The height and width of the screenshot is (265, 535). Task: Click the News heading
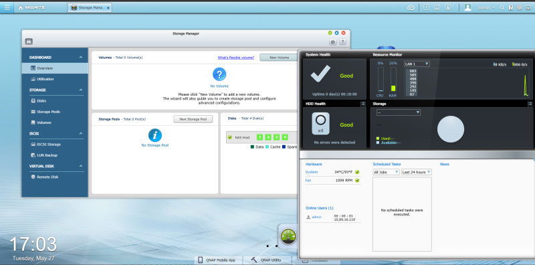pos(445,164)
